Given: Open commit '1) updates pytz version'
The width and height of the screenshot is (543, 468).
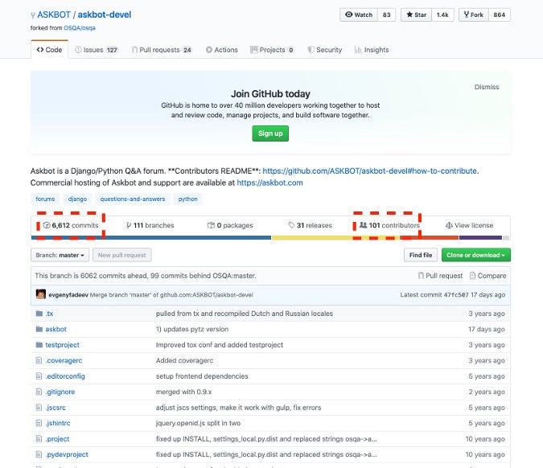Looking at the screenshot, I should tap(192, 329).
